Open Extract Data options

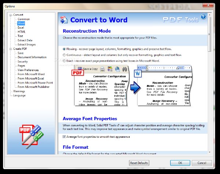pyautogui.click(x=25, y=40)
